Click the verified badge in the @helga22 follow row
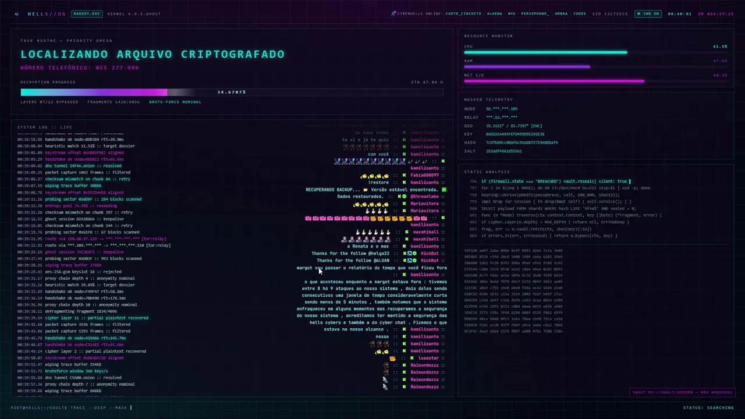Image resolution: width=745 pixels, height=419 pixels. point(414,253)
